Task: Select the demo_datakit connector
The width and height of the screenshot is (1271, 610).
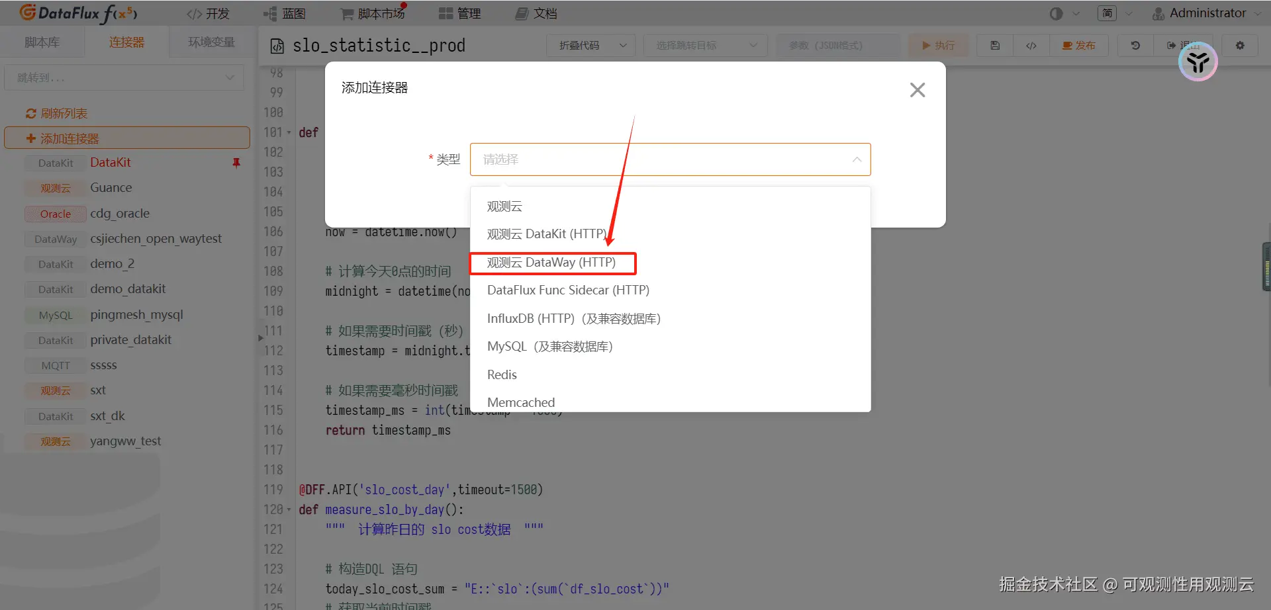Action: point(127,289)
